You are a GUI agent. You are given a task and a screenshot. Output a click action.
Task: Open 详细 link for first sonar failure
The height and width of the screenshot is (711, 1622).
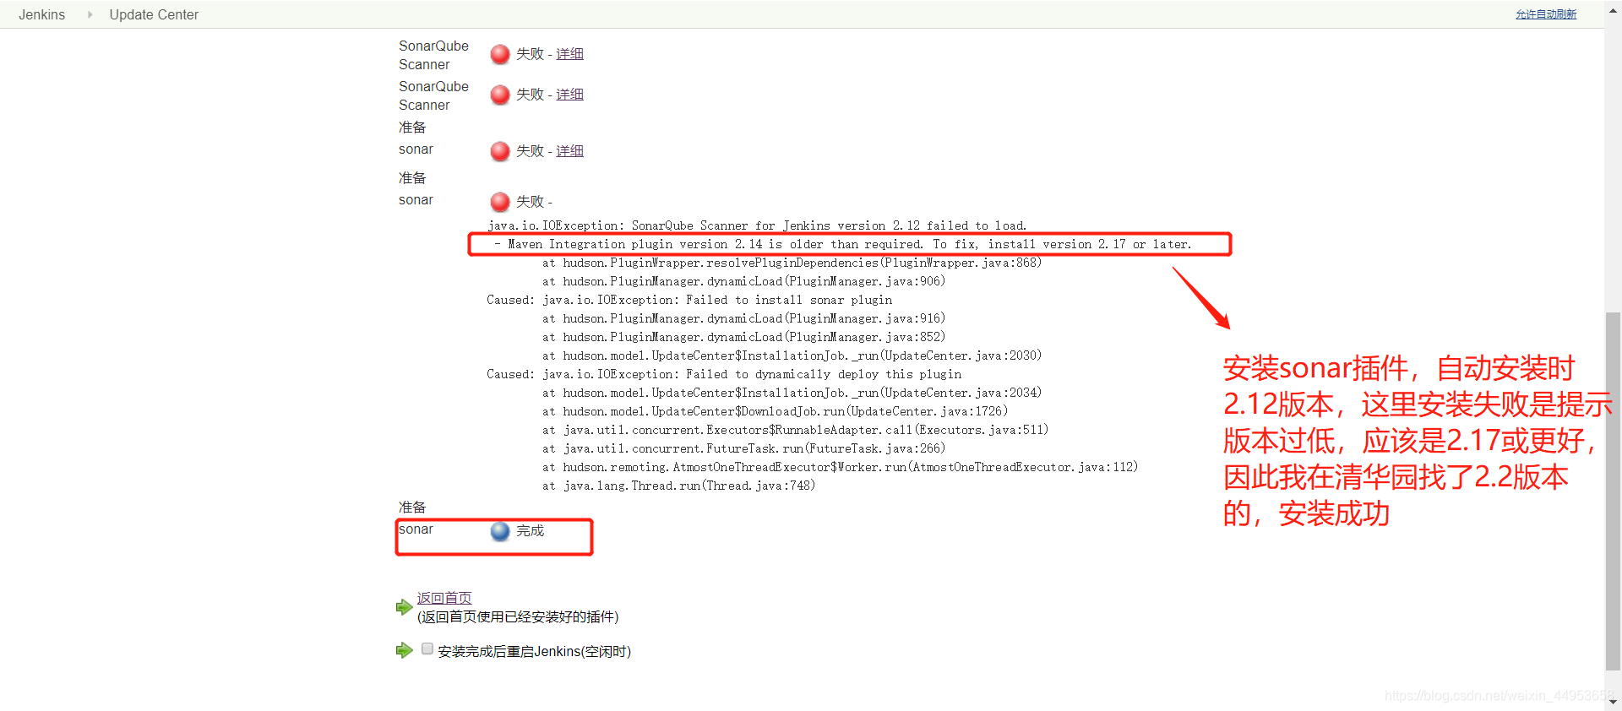click(x=569, y=151)
